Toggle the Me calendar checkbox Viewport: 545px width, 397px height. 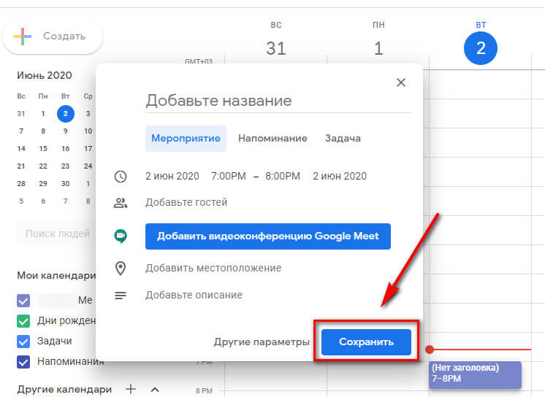click(23, 301)
